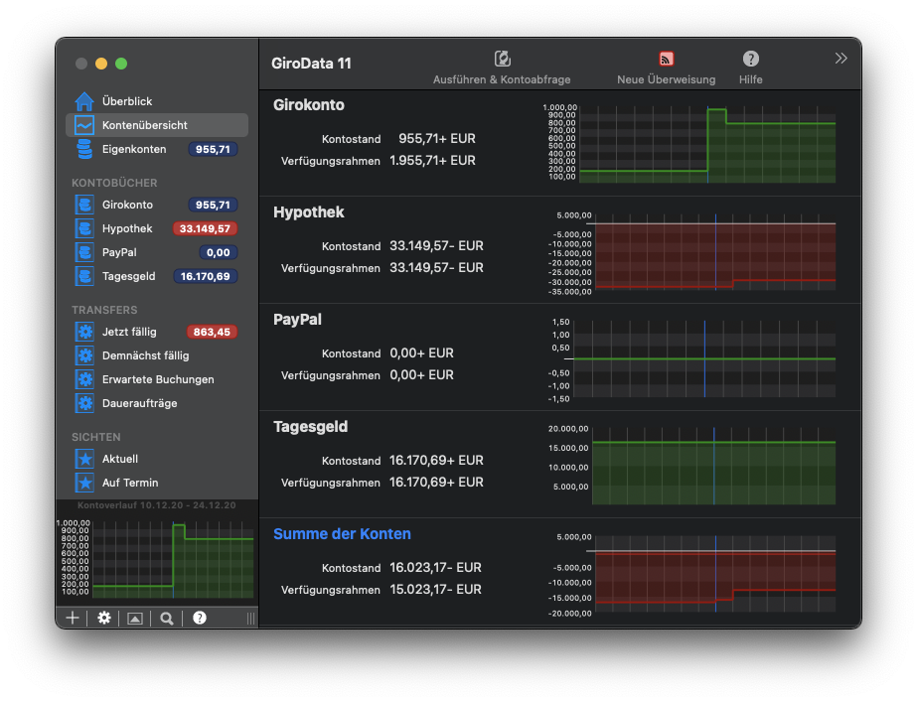Click the Girokonto balance chart

pos(707,145)
